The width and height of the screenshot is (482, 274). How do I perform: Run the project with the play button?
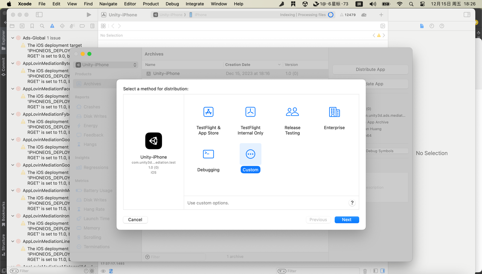pyautogui.click(x=89, y=15)
